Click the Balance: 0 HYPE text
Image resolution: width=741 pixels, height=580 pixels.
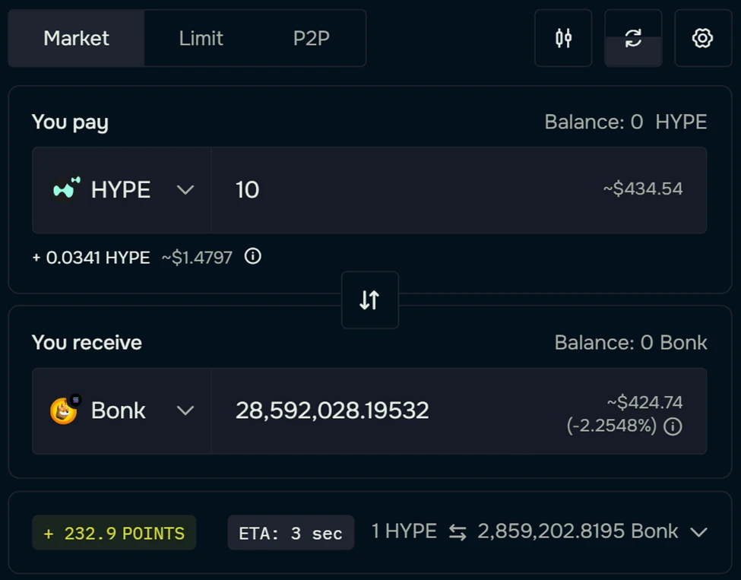[x=625, y=122]
